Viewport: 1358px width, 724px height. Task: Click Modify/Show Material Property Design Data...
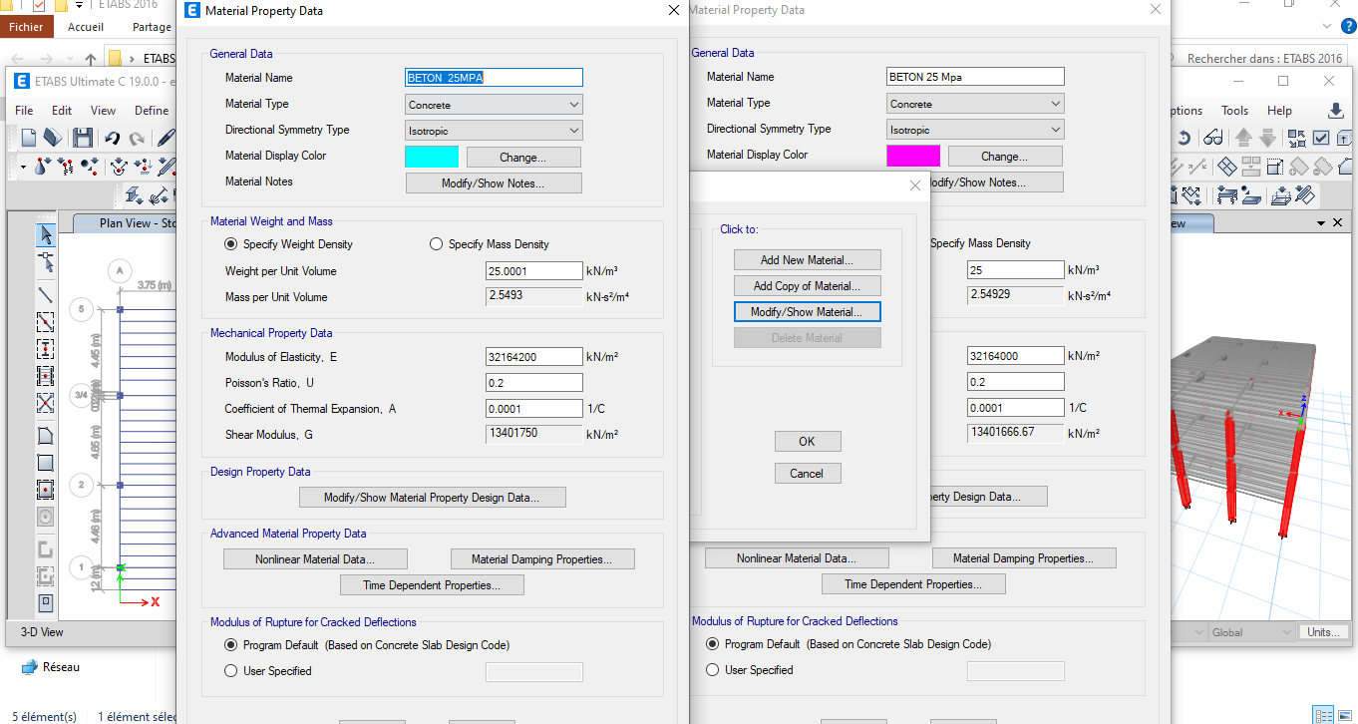click(x=433, y=498)
